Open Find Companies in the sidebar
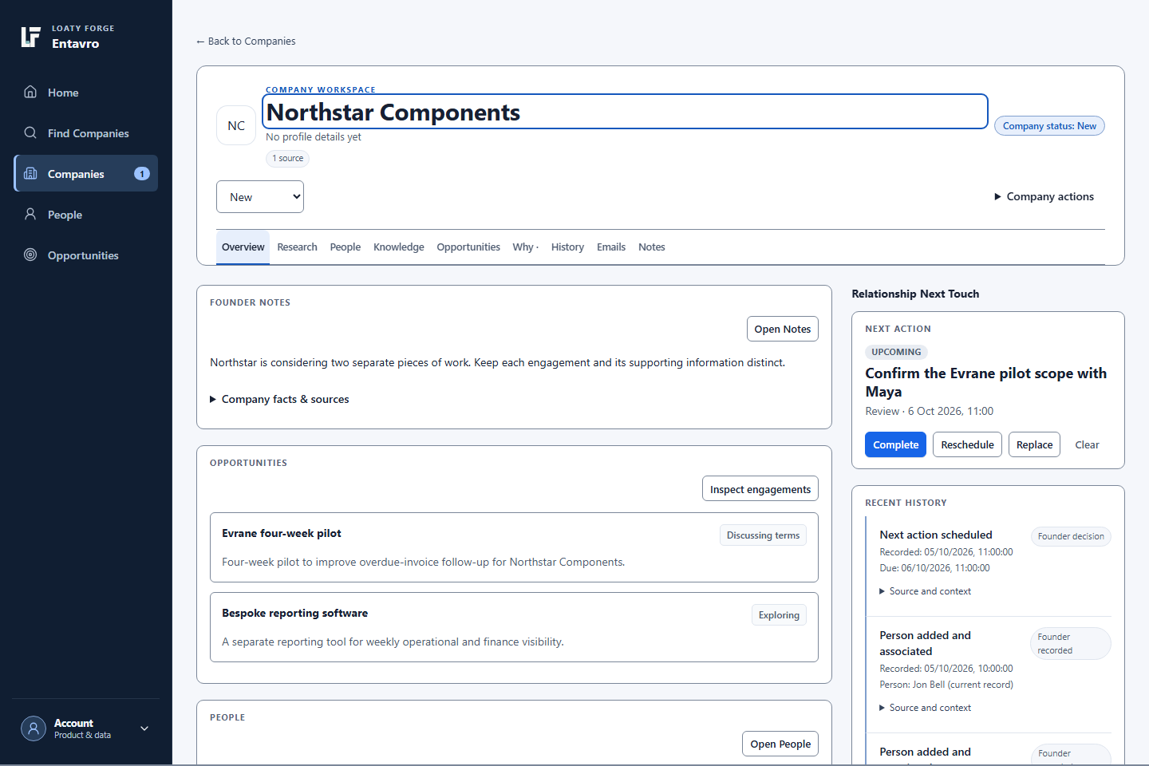The width and height of the screenshot is (1149, 766). (86, 133)
